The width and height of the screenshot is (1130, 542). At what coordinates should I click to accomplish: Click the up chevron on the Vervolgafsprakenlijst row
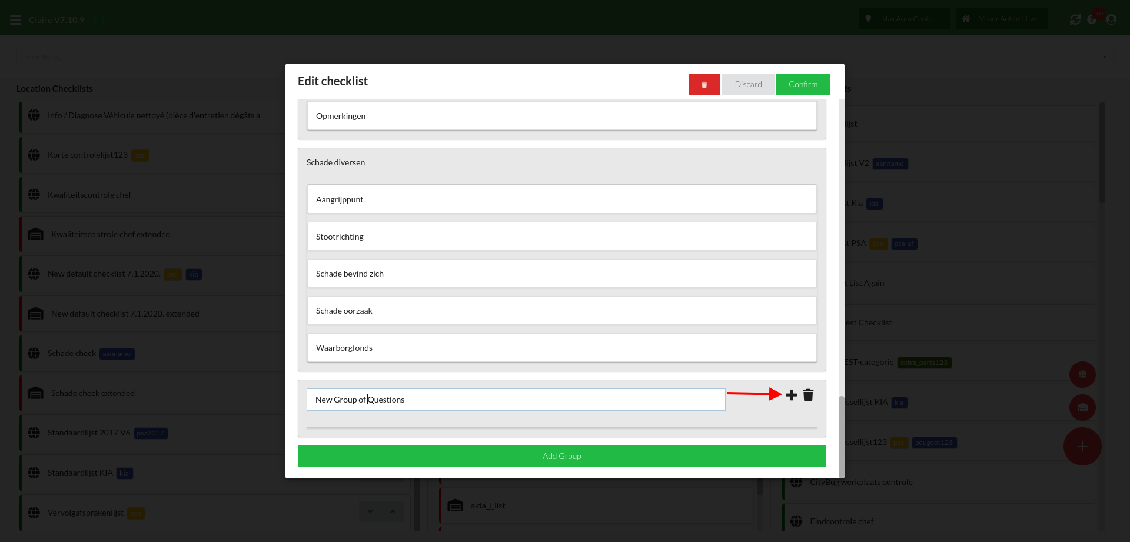[393, 511]
